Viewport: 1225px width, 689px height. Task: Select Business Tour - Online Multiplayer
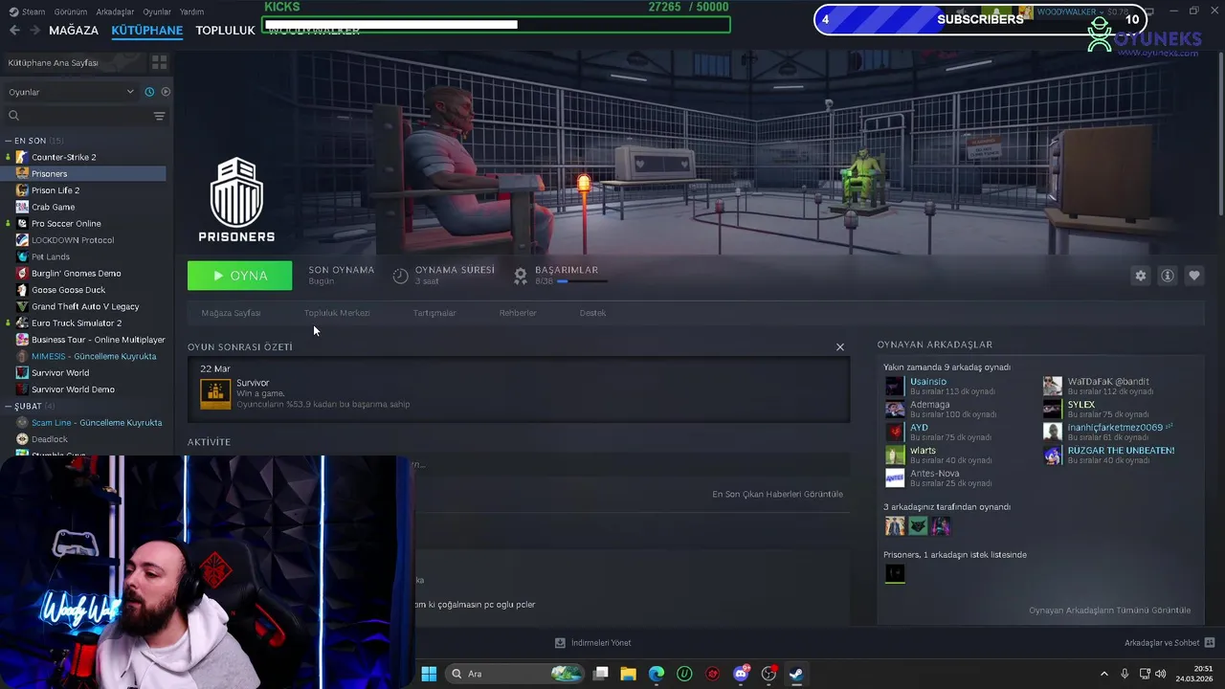point(98,340)
